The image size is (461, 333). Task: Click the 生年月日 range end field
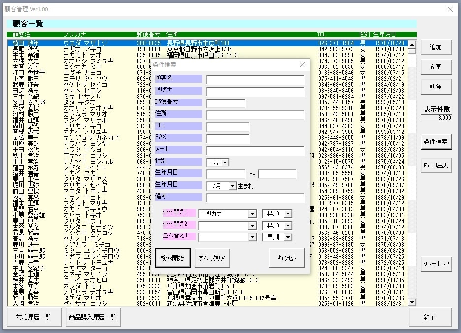coord(277,174)
